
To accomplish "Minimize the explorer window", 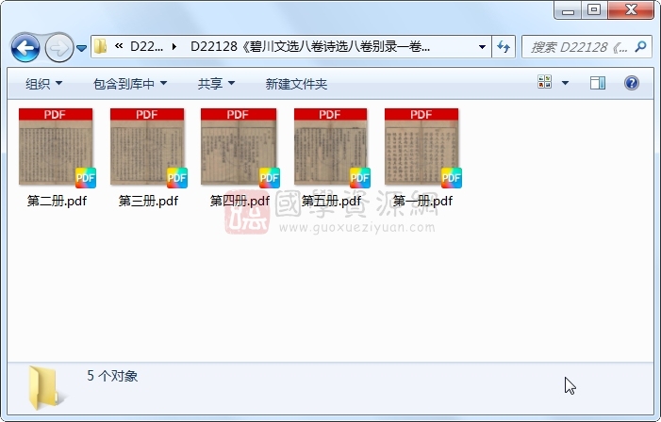I will click(568, 10).
